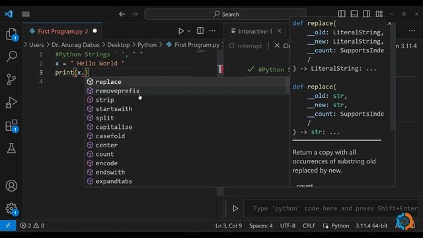This screenshot has height=238, width=423.
Task: Go forward with the right arrow
Action: (135, 14)
